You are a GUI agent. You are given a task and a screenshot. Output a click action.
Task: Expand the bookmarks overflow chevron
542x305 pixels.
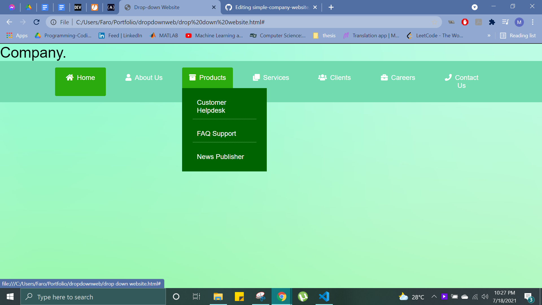click(489, 36)
